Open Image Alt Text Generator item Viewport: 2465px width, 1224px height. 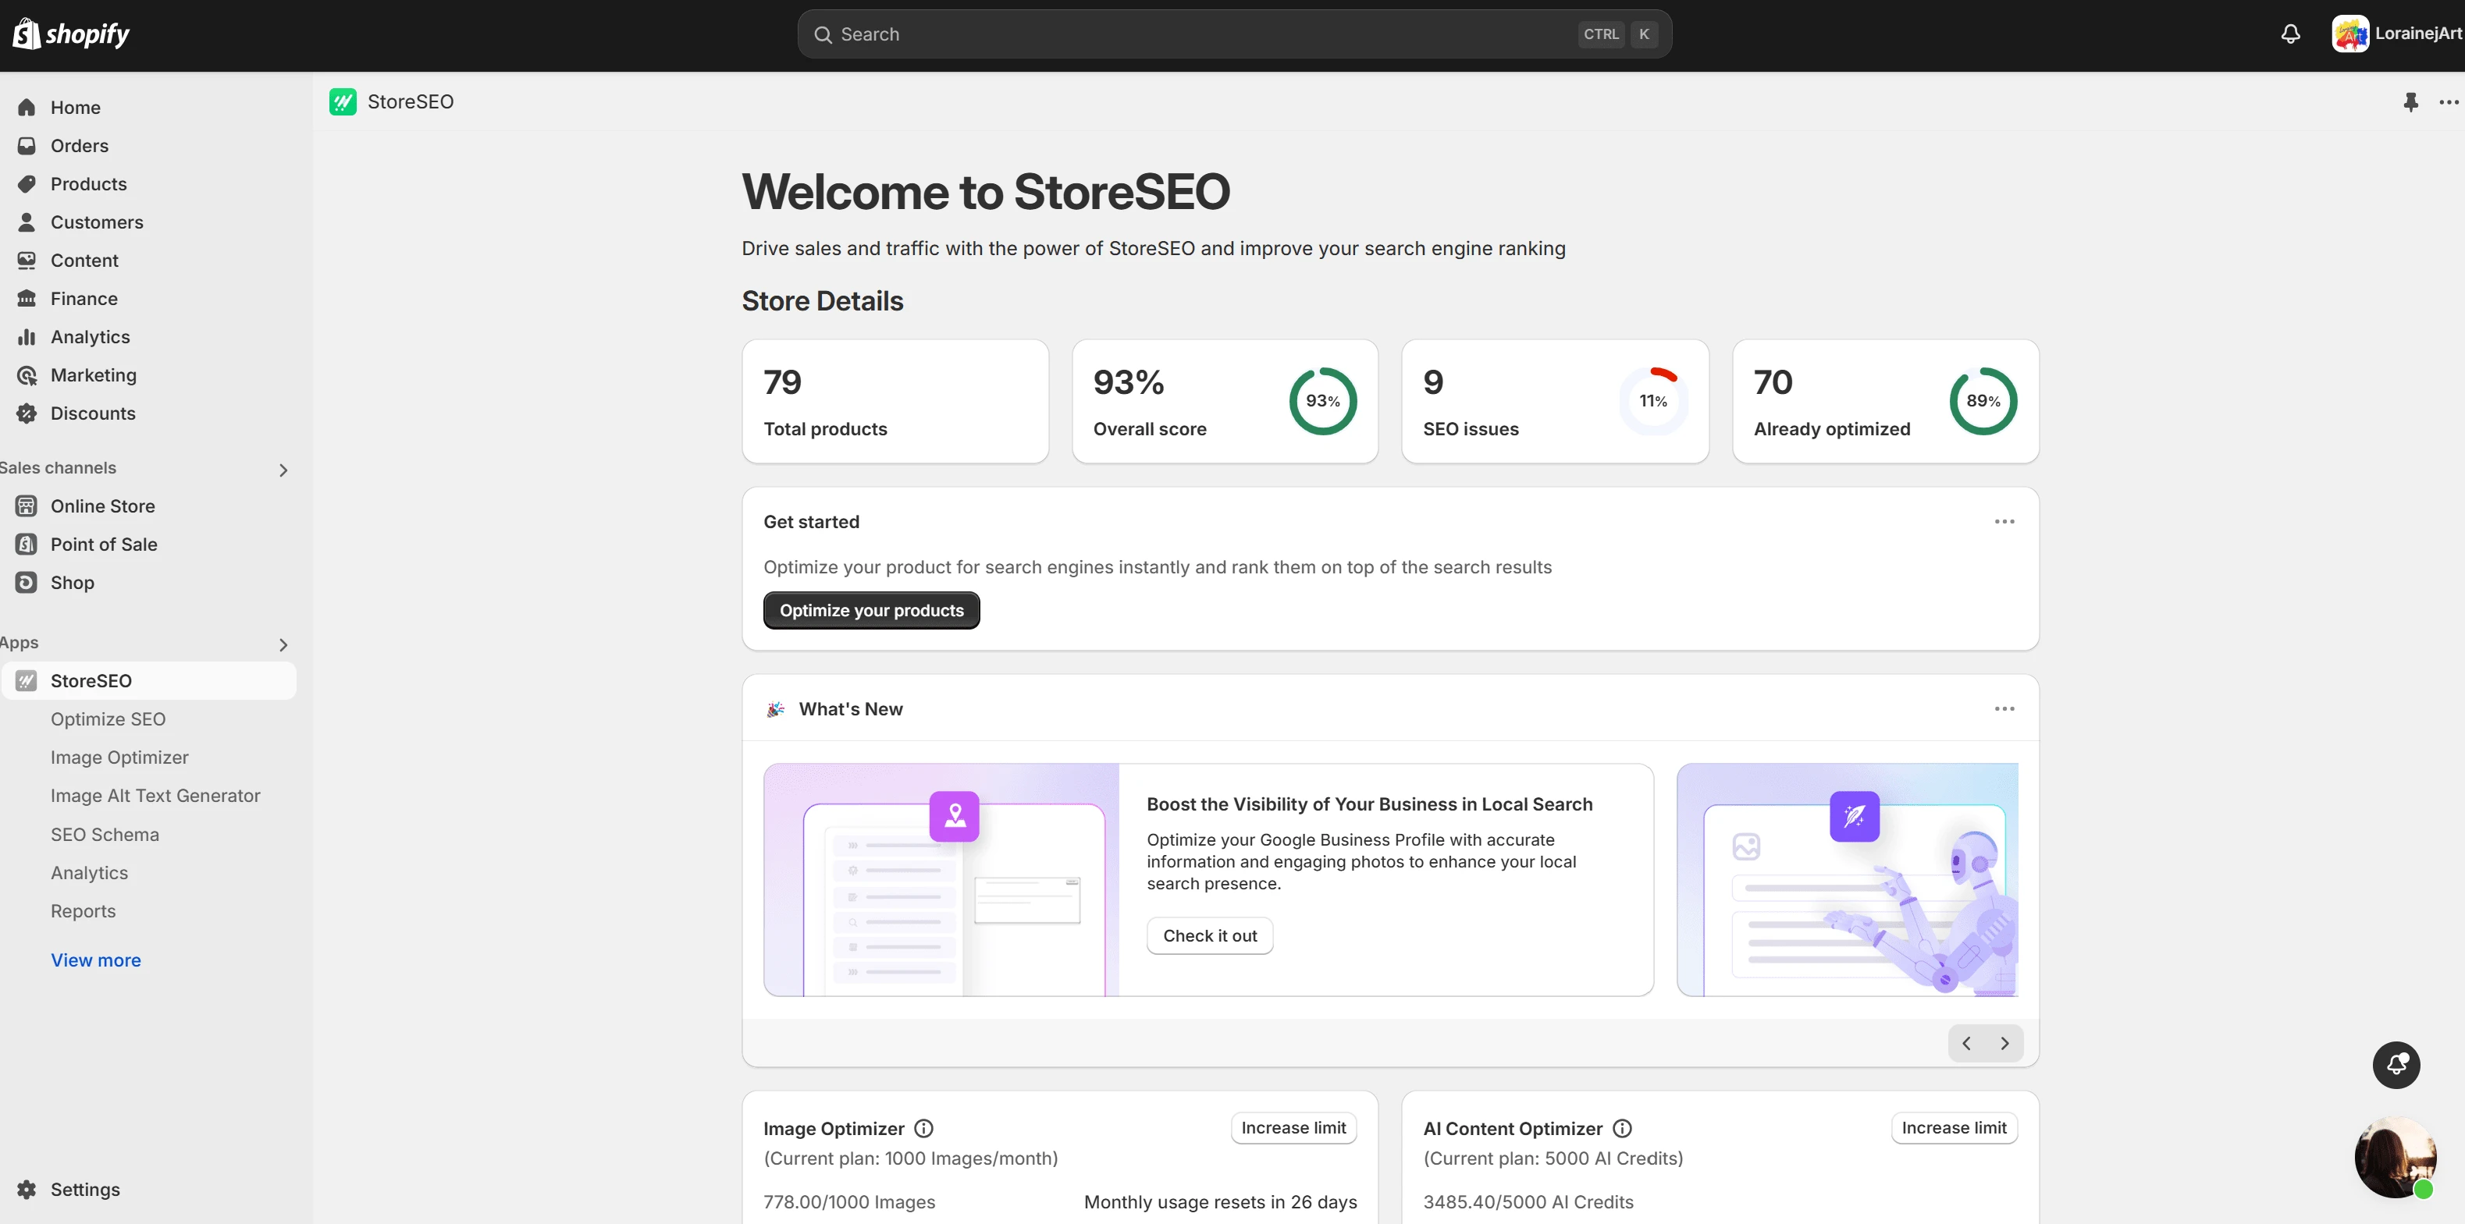(155, 796)
